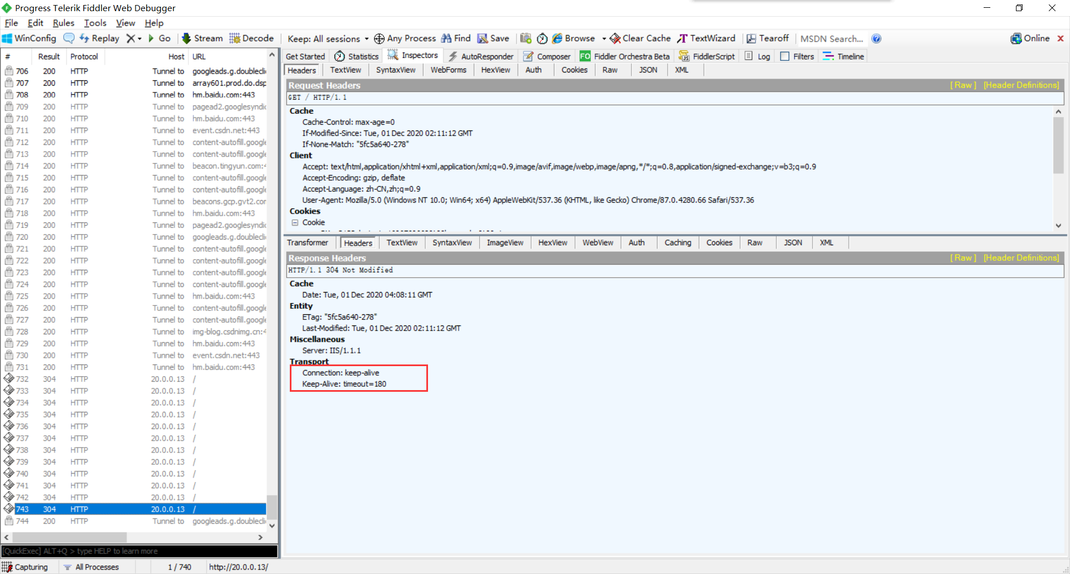Click Raw link in Request Headers
This screenshot has height=574, width=1070.
(964, 85)
